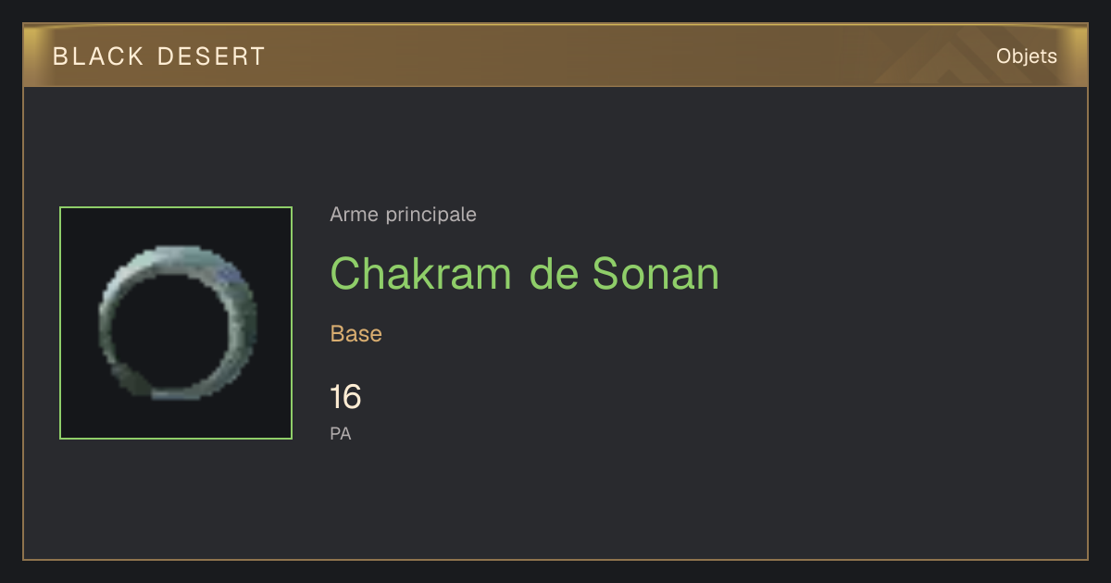This screenshot has height=583, width=1111.
Task: Click the Chakram ring item icon
Action: click(177, 322)
